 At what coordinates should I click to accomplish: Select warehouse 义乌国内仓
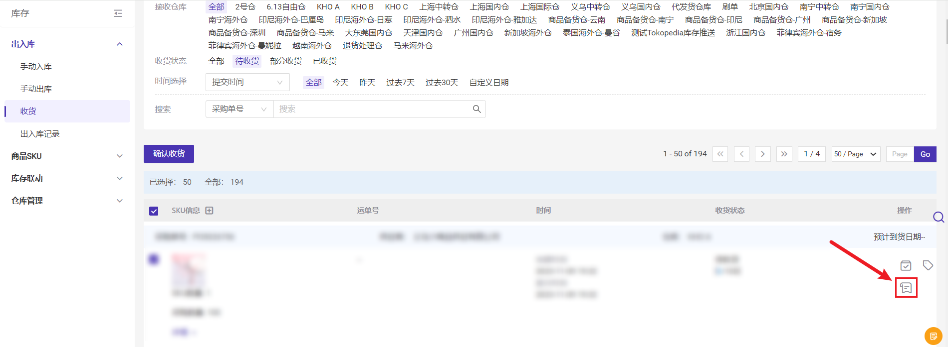pyautogui.click(x=641, y=6)
